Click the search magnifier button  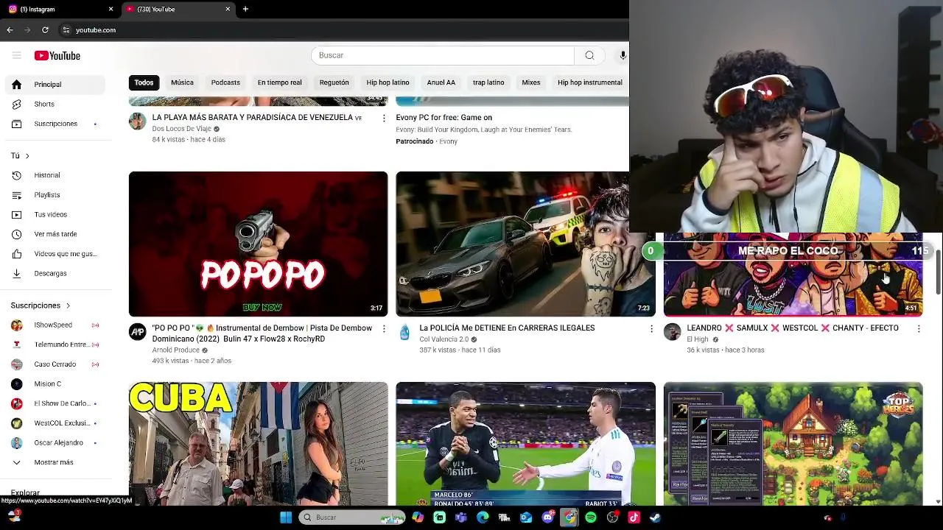(589, 55)
